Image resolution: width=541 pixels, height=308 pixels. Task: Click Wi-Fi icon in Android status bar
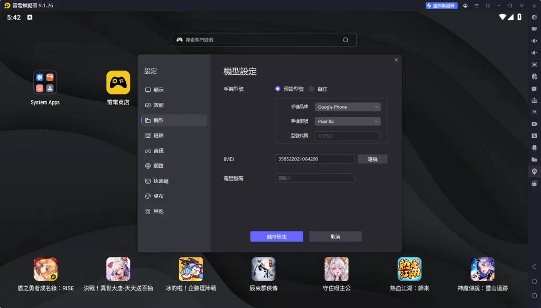pos(503,17)
